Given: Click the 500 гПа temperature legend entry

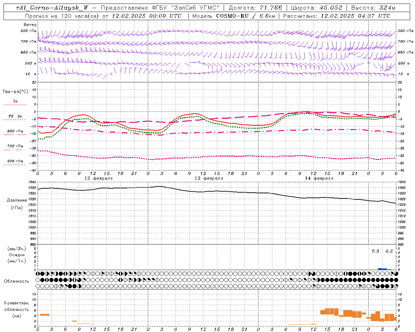Looking at the screenshot, I should [x=15, y=161].
